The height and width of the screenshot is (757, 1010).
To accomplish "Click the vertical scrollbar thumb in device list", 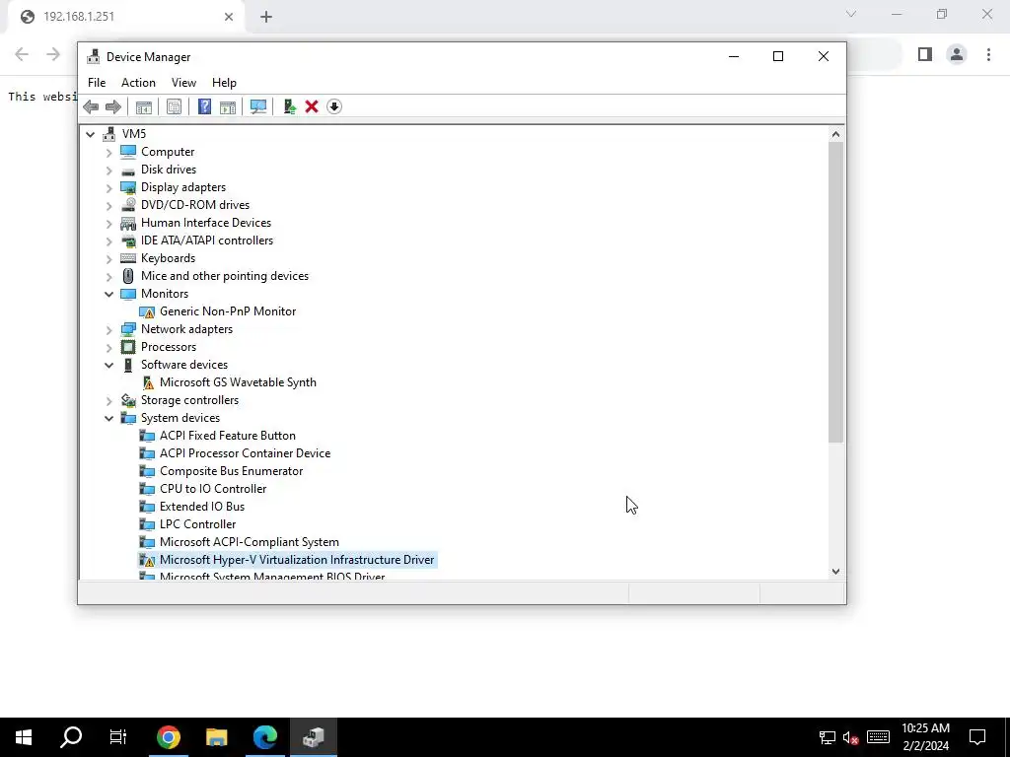I will [835, 292].
